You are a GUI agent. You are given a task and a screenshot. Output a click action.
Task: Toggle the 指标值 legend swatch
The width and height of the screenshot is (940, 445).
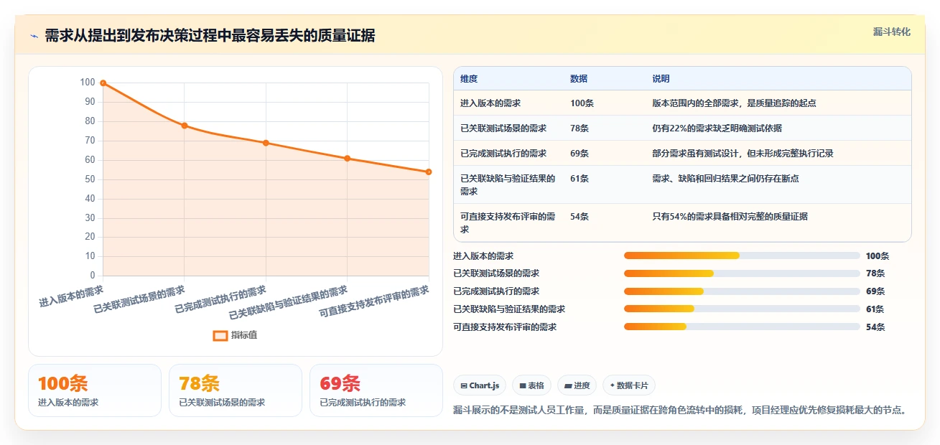[x=220, y=335]
